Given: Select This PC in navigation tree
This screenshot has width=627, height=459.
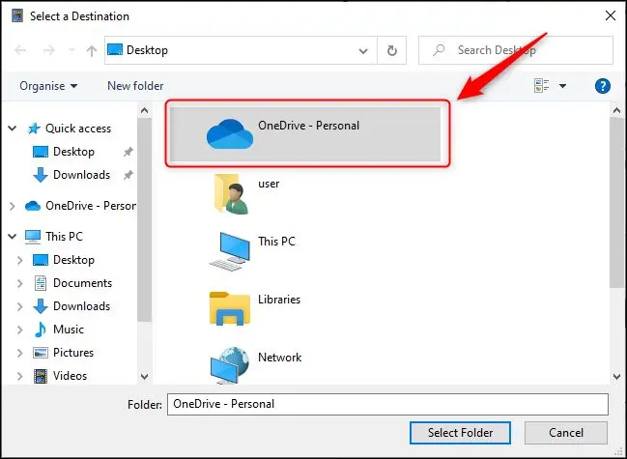Looking at the screenshot, I should click(64, 237).
